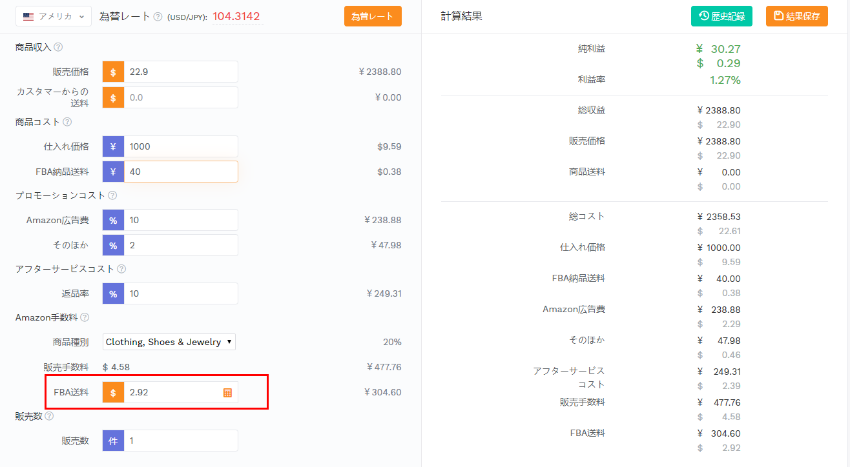Image resolution: width=850 pixels, height=467 pixels.
Task: Click the 結果保存 save result button
Action: tap(797, 16)
